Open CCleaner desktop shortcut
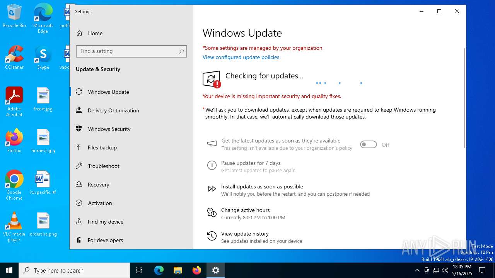This screenshot has height=278, width=495. tap(14, 58)
